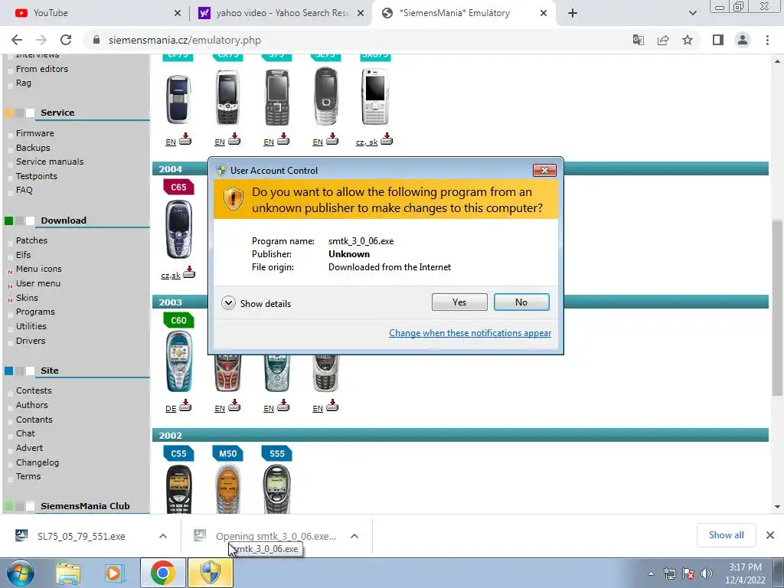Open Programs sidebar link
Screen dimensions: 784x588
[35, 312]
